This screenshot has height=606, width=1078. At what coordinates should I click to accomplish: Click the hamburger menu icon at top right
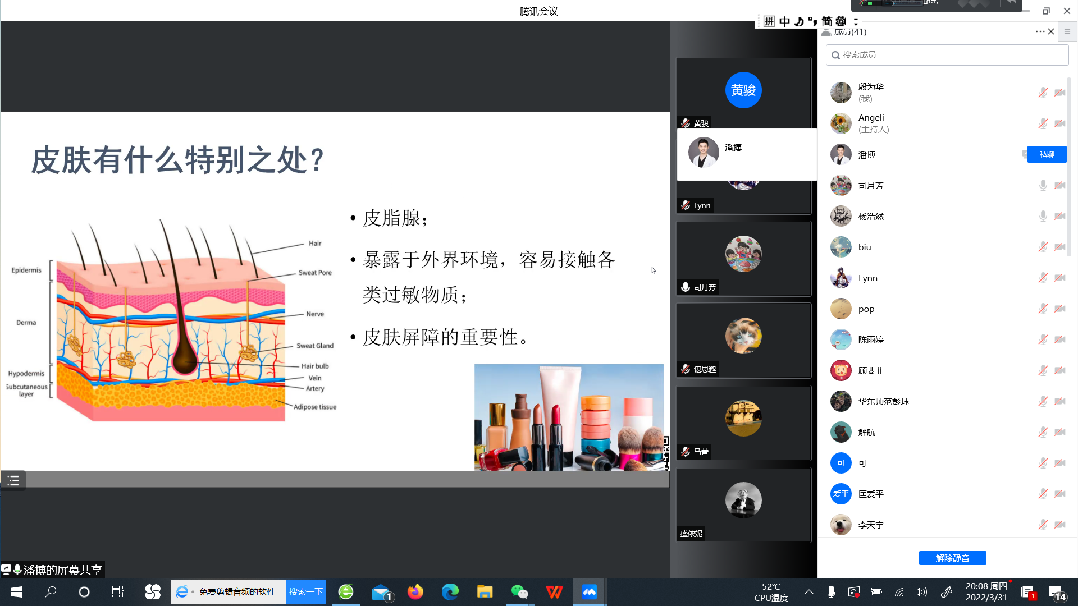[x=1067, y=32]
